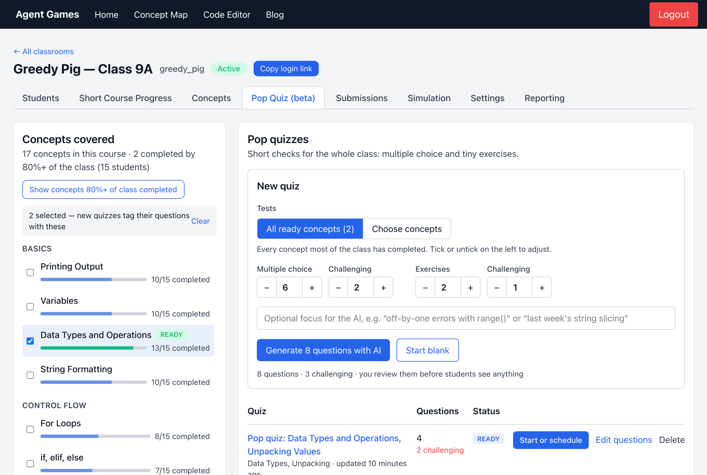Copy the classroom login link
Viewport: 707px width, 475px height.
coord(286,68)
